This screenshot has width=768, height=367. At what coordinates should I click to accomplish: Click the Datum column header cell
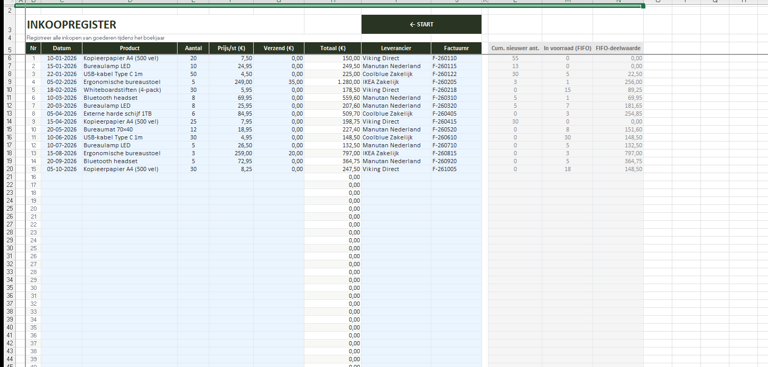pyautogui.click(x=61, y=48)
